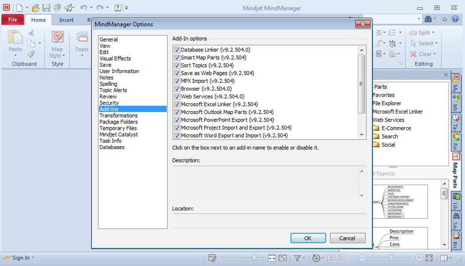Click Cancel in MindManager Options

coord(347,238)
